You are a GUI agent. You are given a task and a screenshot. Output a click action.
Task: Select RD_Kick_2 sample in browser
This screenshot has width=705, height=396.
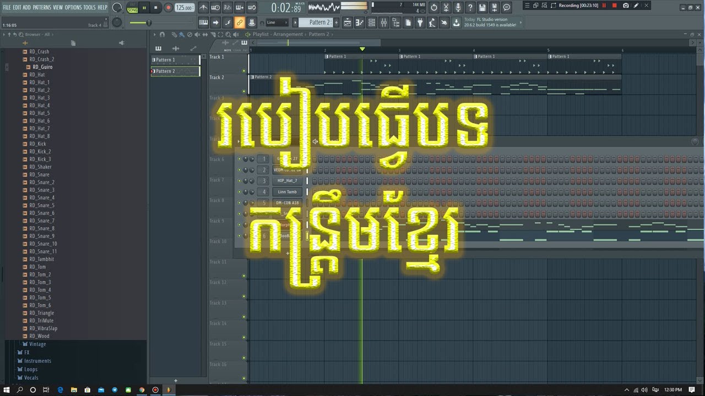coord(40,152)
